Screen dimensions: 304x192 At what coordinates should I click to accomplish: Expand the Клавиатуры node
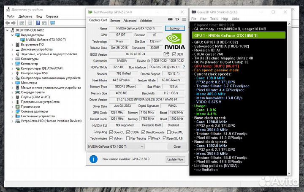[12, 59]
